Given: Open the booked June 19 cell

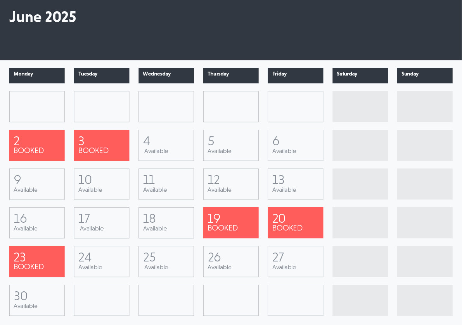Looking at the screenshot, I should 231,223.
